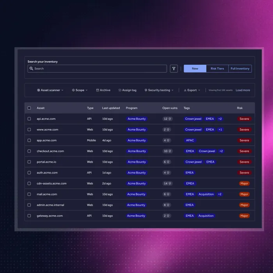This screenshot has height=273, width=273.
Task: Expand the Asset scanner dropdown chevron
Action: click(x=62, y=90)
